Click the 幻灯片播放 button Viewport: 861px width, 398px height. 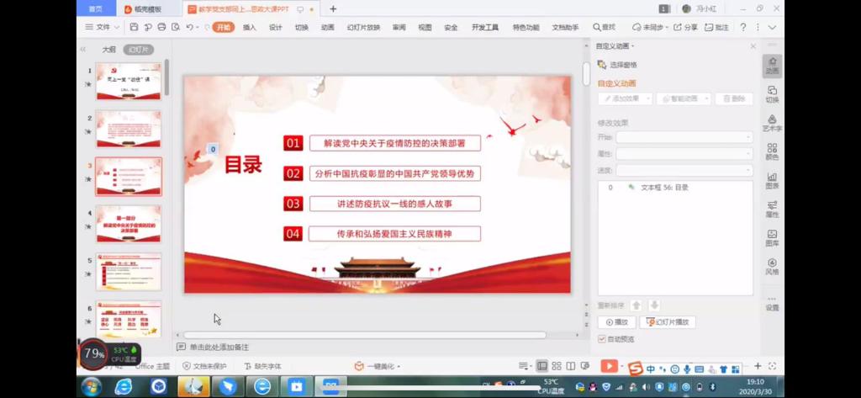click(668, 322)
